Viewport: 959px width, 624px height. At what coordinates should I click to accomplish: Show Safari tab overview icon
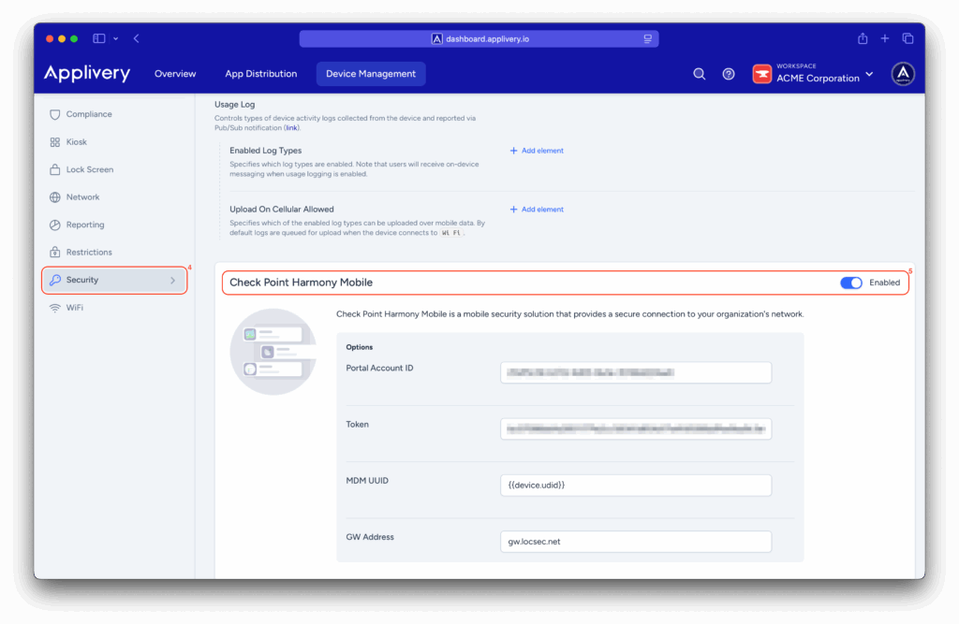(x=907, y=38)
